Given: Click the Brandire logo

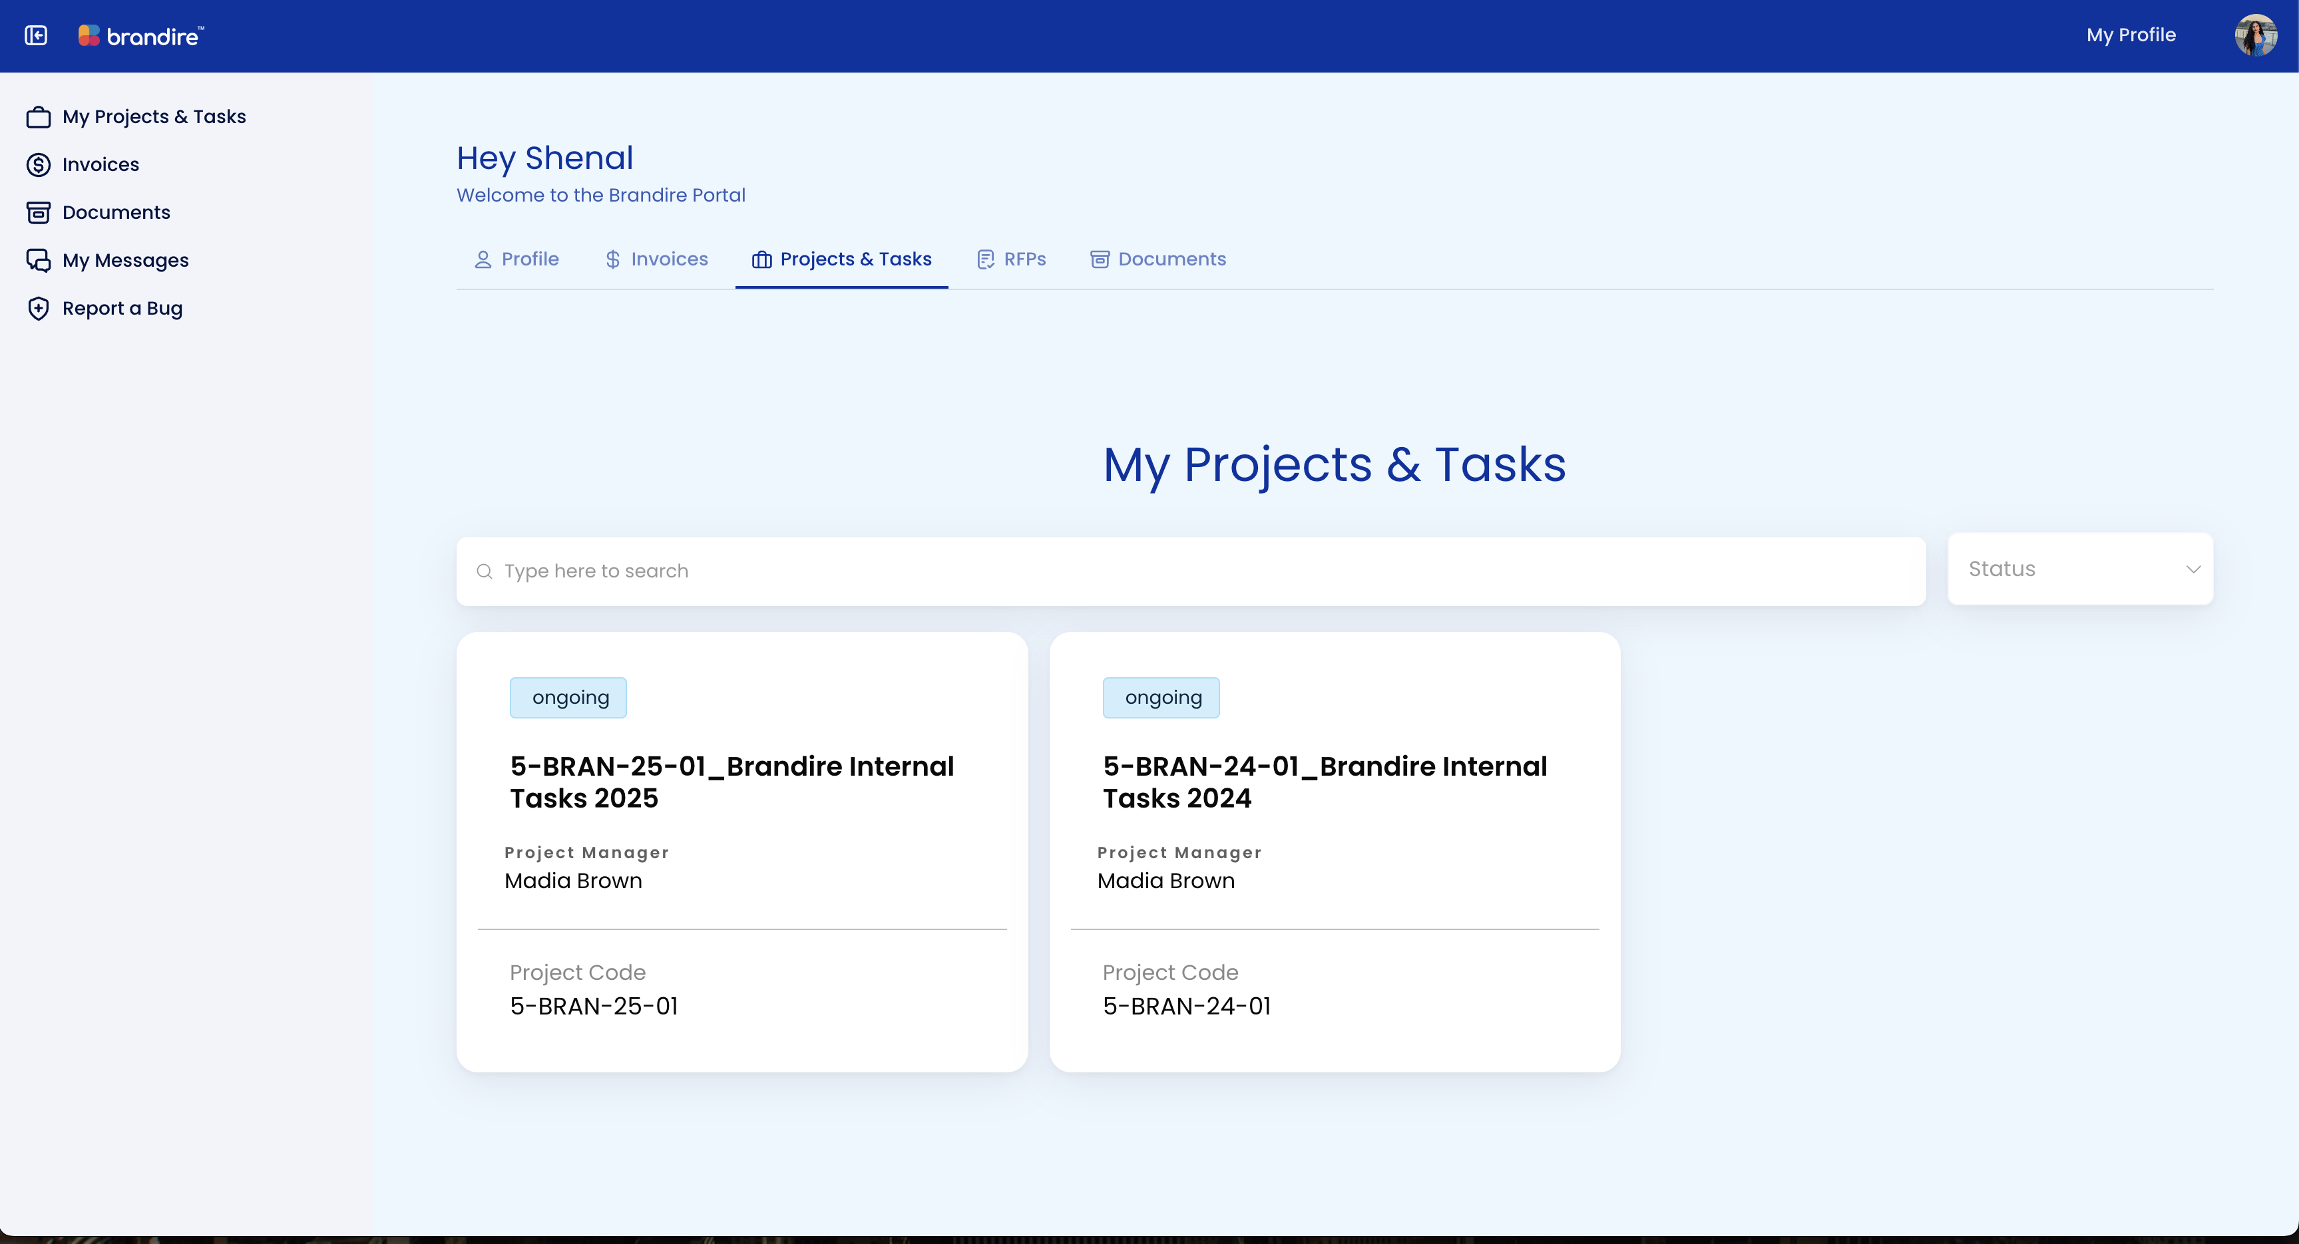Looking at the screenshot, I should (x=141, y=36).
